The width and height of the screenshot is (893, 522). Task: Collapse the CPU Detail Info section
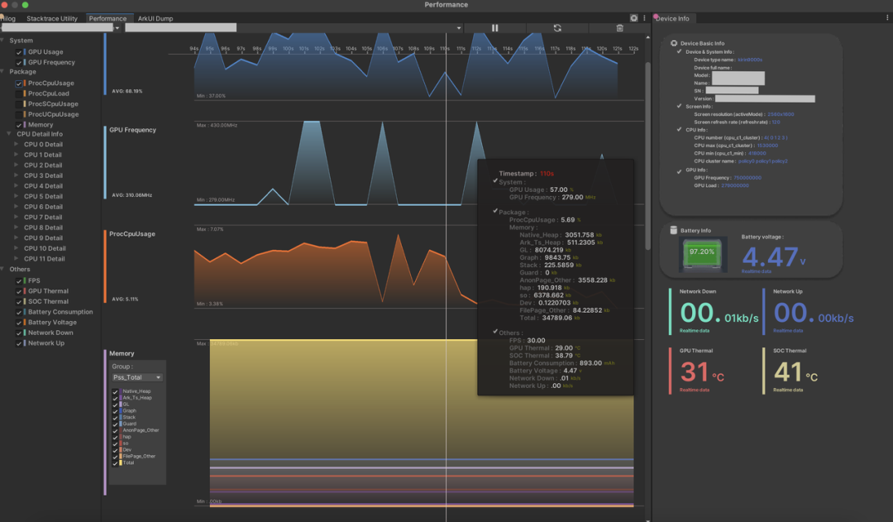(7, 134)
